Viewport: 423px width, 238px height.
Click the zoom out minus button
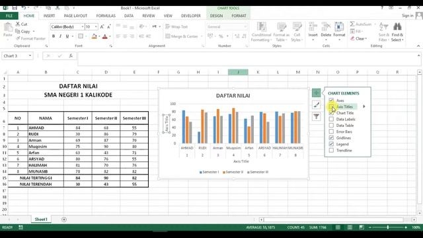370,227
